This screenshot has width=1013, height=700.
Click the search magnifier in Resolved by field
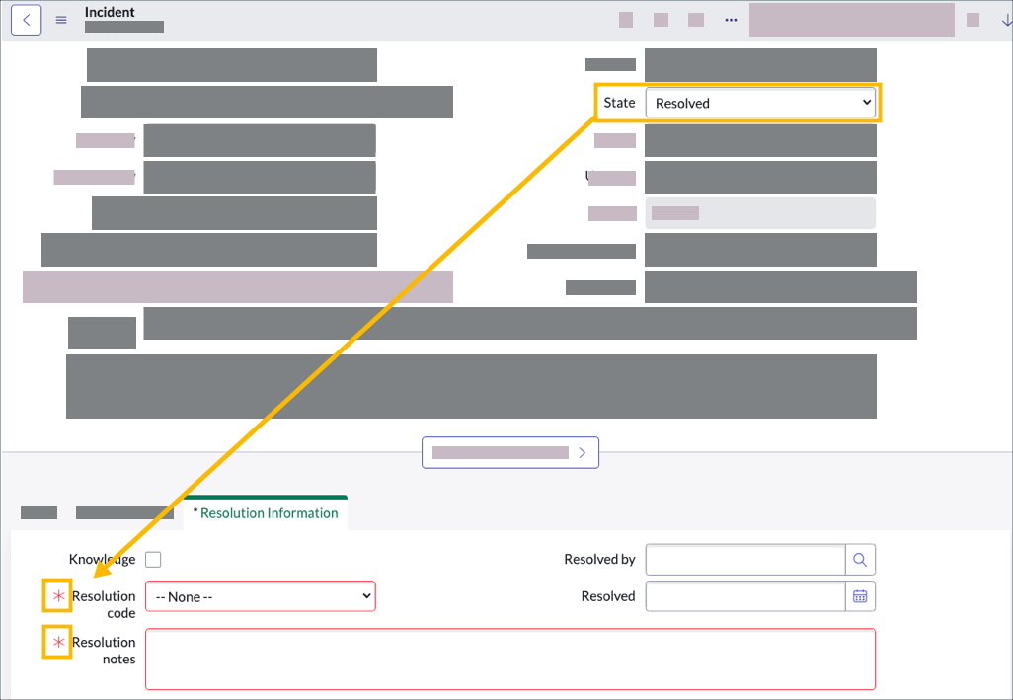(x=860, y=559)
